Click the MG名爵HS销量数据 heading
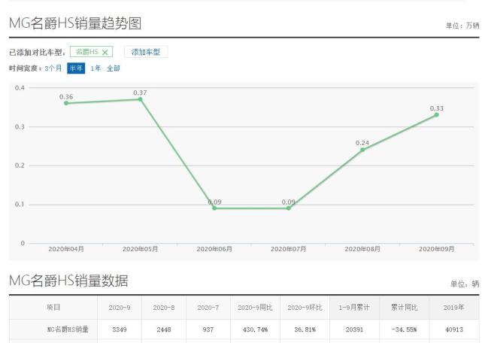Image resolution: width=482 pixels, height=343 pixels. coord(68,281)
